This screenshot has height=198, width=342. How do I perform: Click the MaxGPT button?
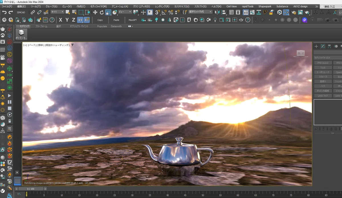(x=133, y=20)
